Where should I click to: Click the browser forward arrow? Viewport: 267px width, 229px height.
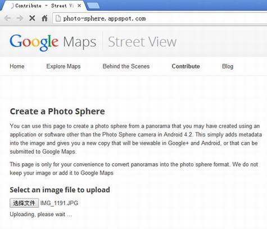point(20,18)
